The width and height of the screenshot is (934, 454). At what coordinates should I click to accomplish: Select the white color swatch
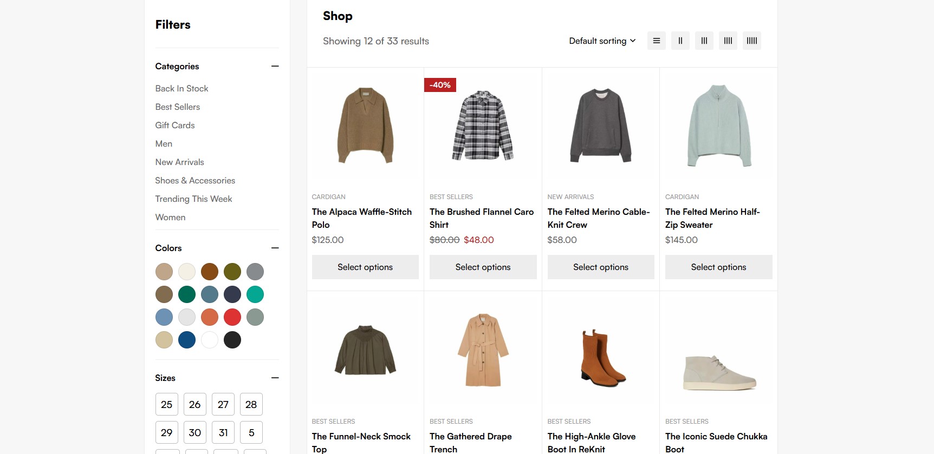[x=210, y=340]
